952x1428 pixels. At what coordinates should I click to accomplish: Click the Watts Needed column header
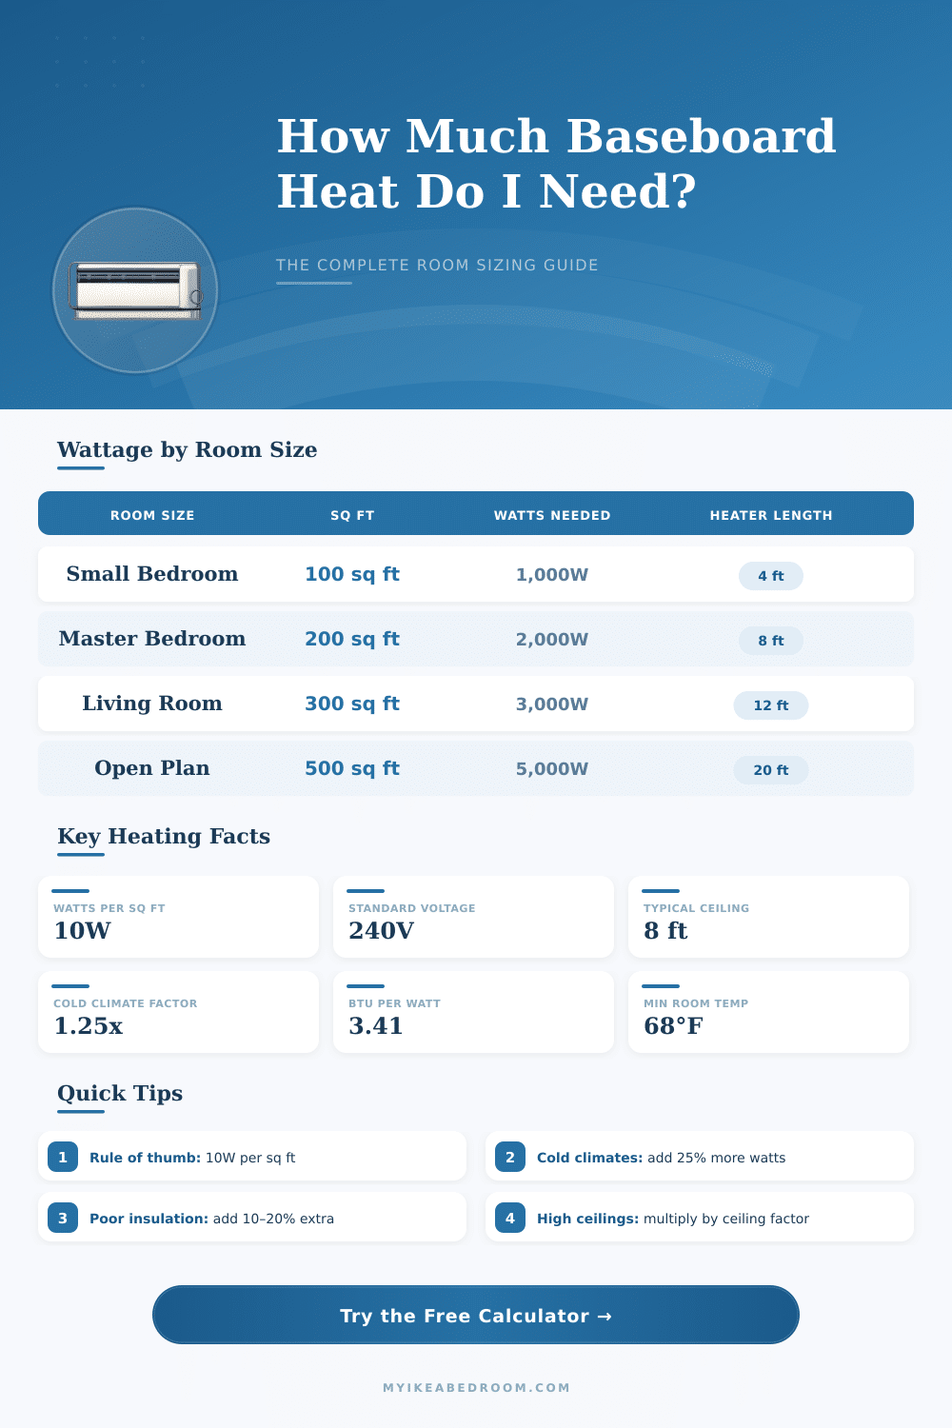(552, 515)
